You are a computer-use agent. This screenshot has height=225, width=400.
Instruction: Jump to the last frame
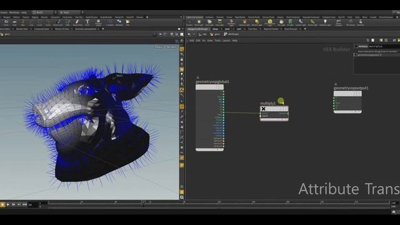pyautogui.click(x=24, y=204)
